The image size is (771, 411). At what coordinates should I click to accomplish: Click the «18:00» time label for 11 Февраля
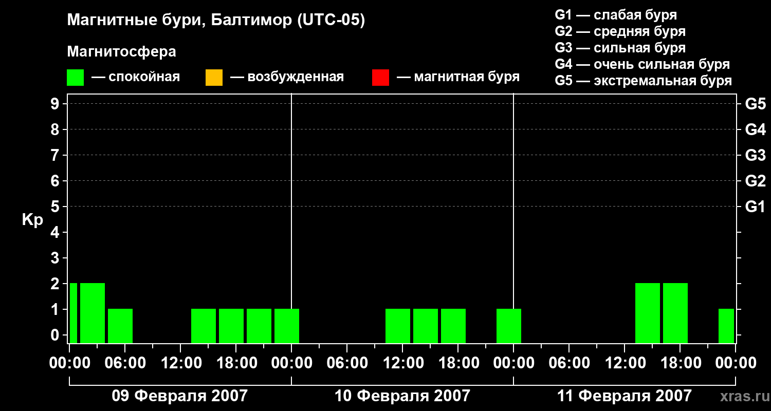coord(680,363)
